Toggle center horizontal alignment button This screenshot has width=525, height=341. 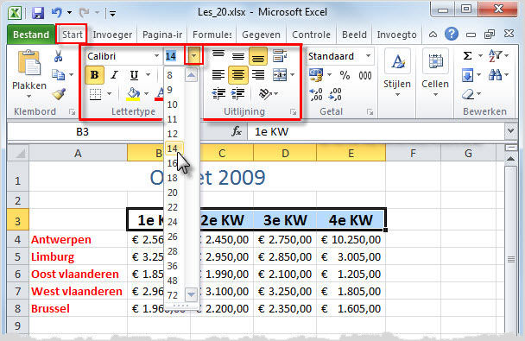(x=238, y=74)
